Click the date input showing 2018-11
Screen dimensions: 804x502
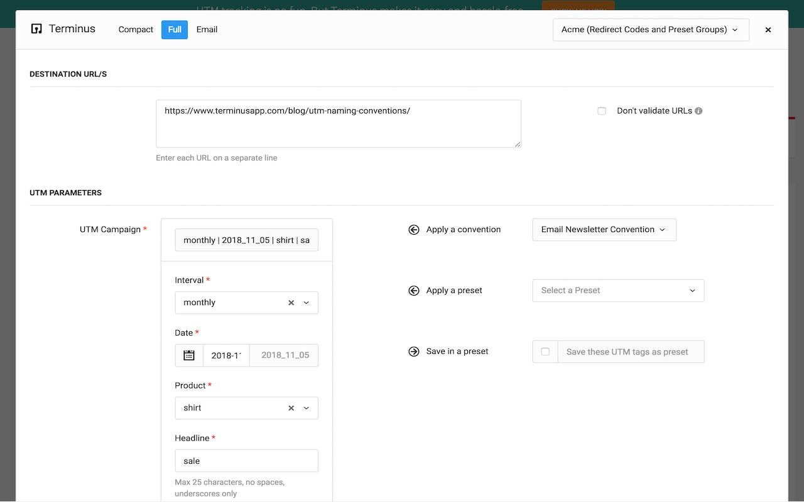(226, 355)
